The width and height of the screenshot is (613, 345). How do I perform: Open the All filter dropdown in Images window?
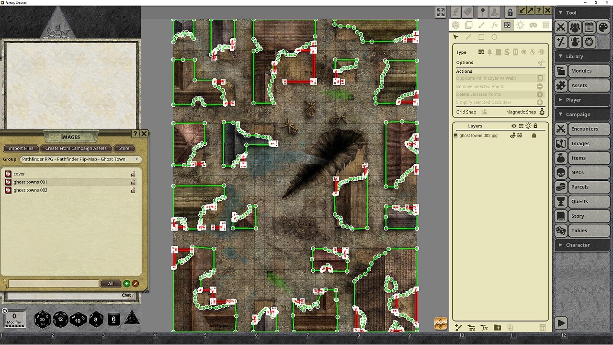click(111, 283)
